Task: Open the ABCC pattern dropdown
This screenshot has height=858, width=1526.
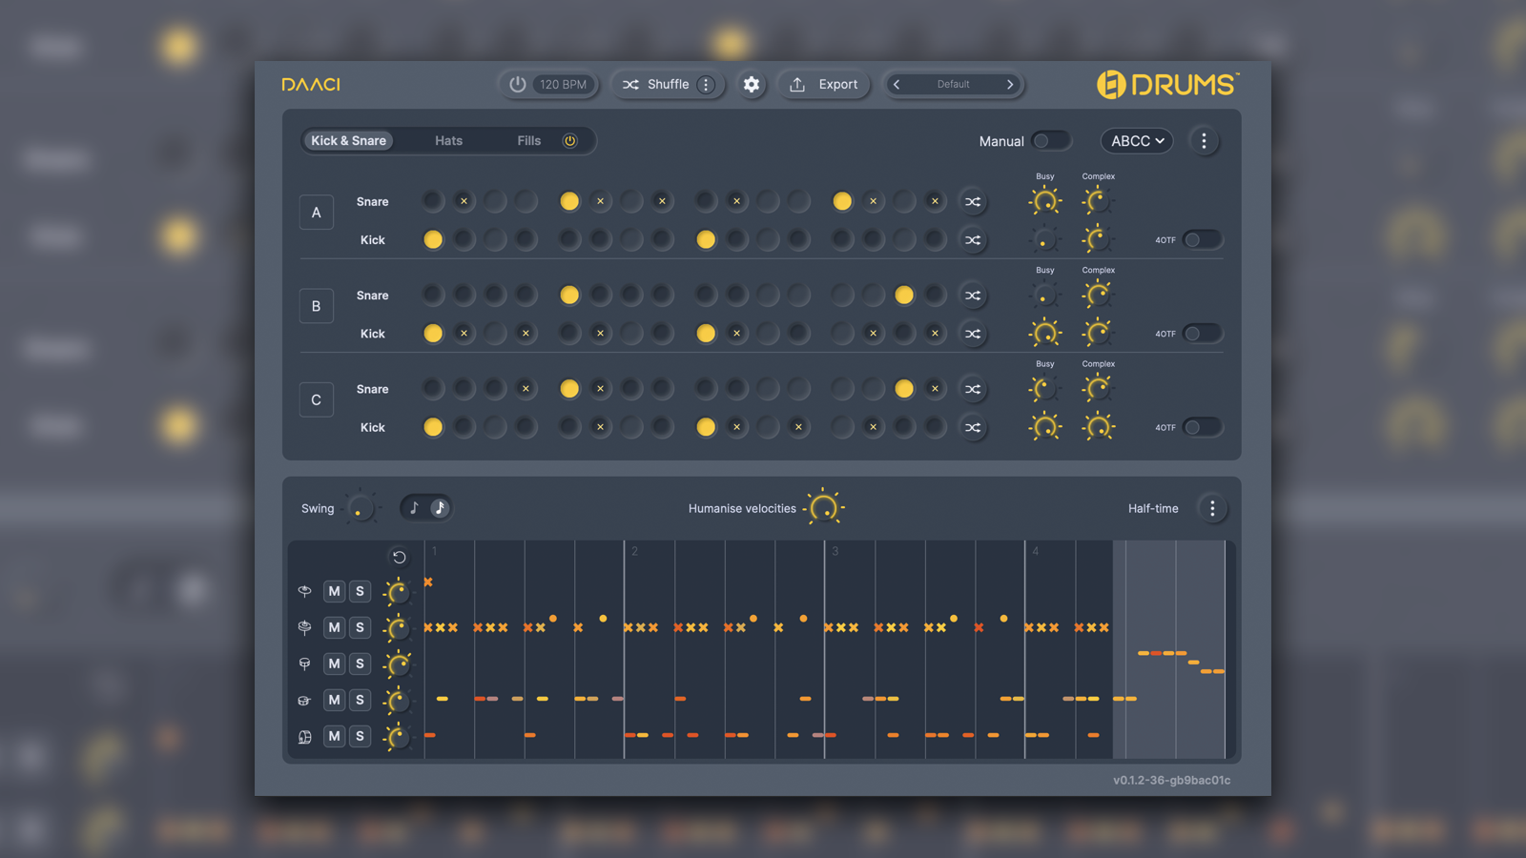Action: pos(1136,140)
